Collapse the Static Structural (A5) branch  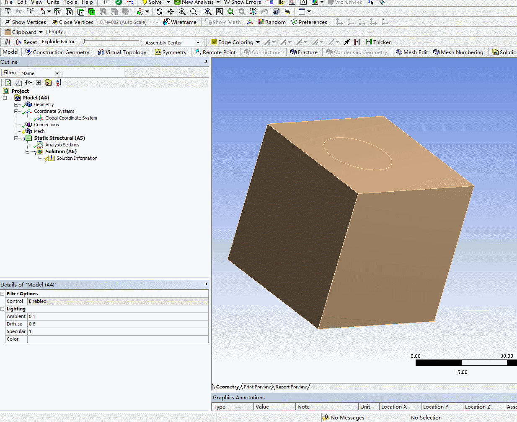tap(16, 138)
